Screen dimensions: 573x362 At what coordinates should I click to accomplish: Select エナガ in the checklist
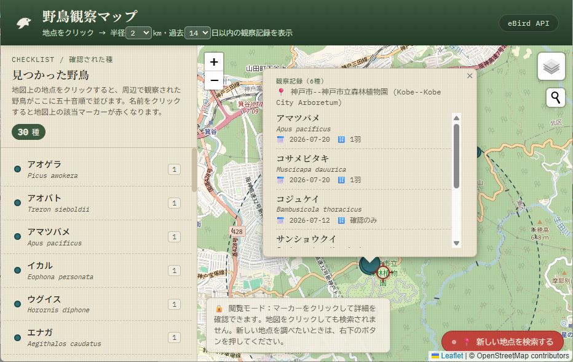(x=97, y=337)
